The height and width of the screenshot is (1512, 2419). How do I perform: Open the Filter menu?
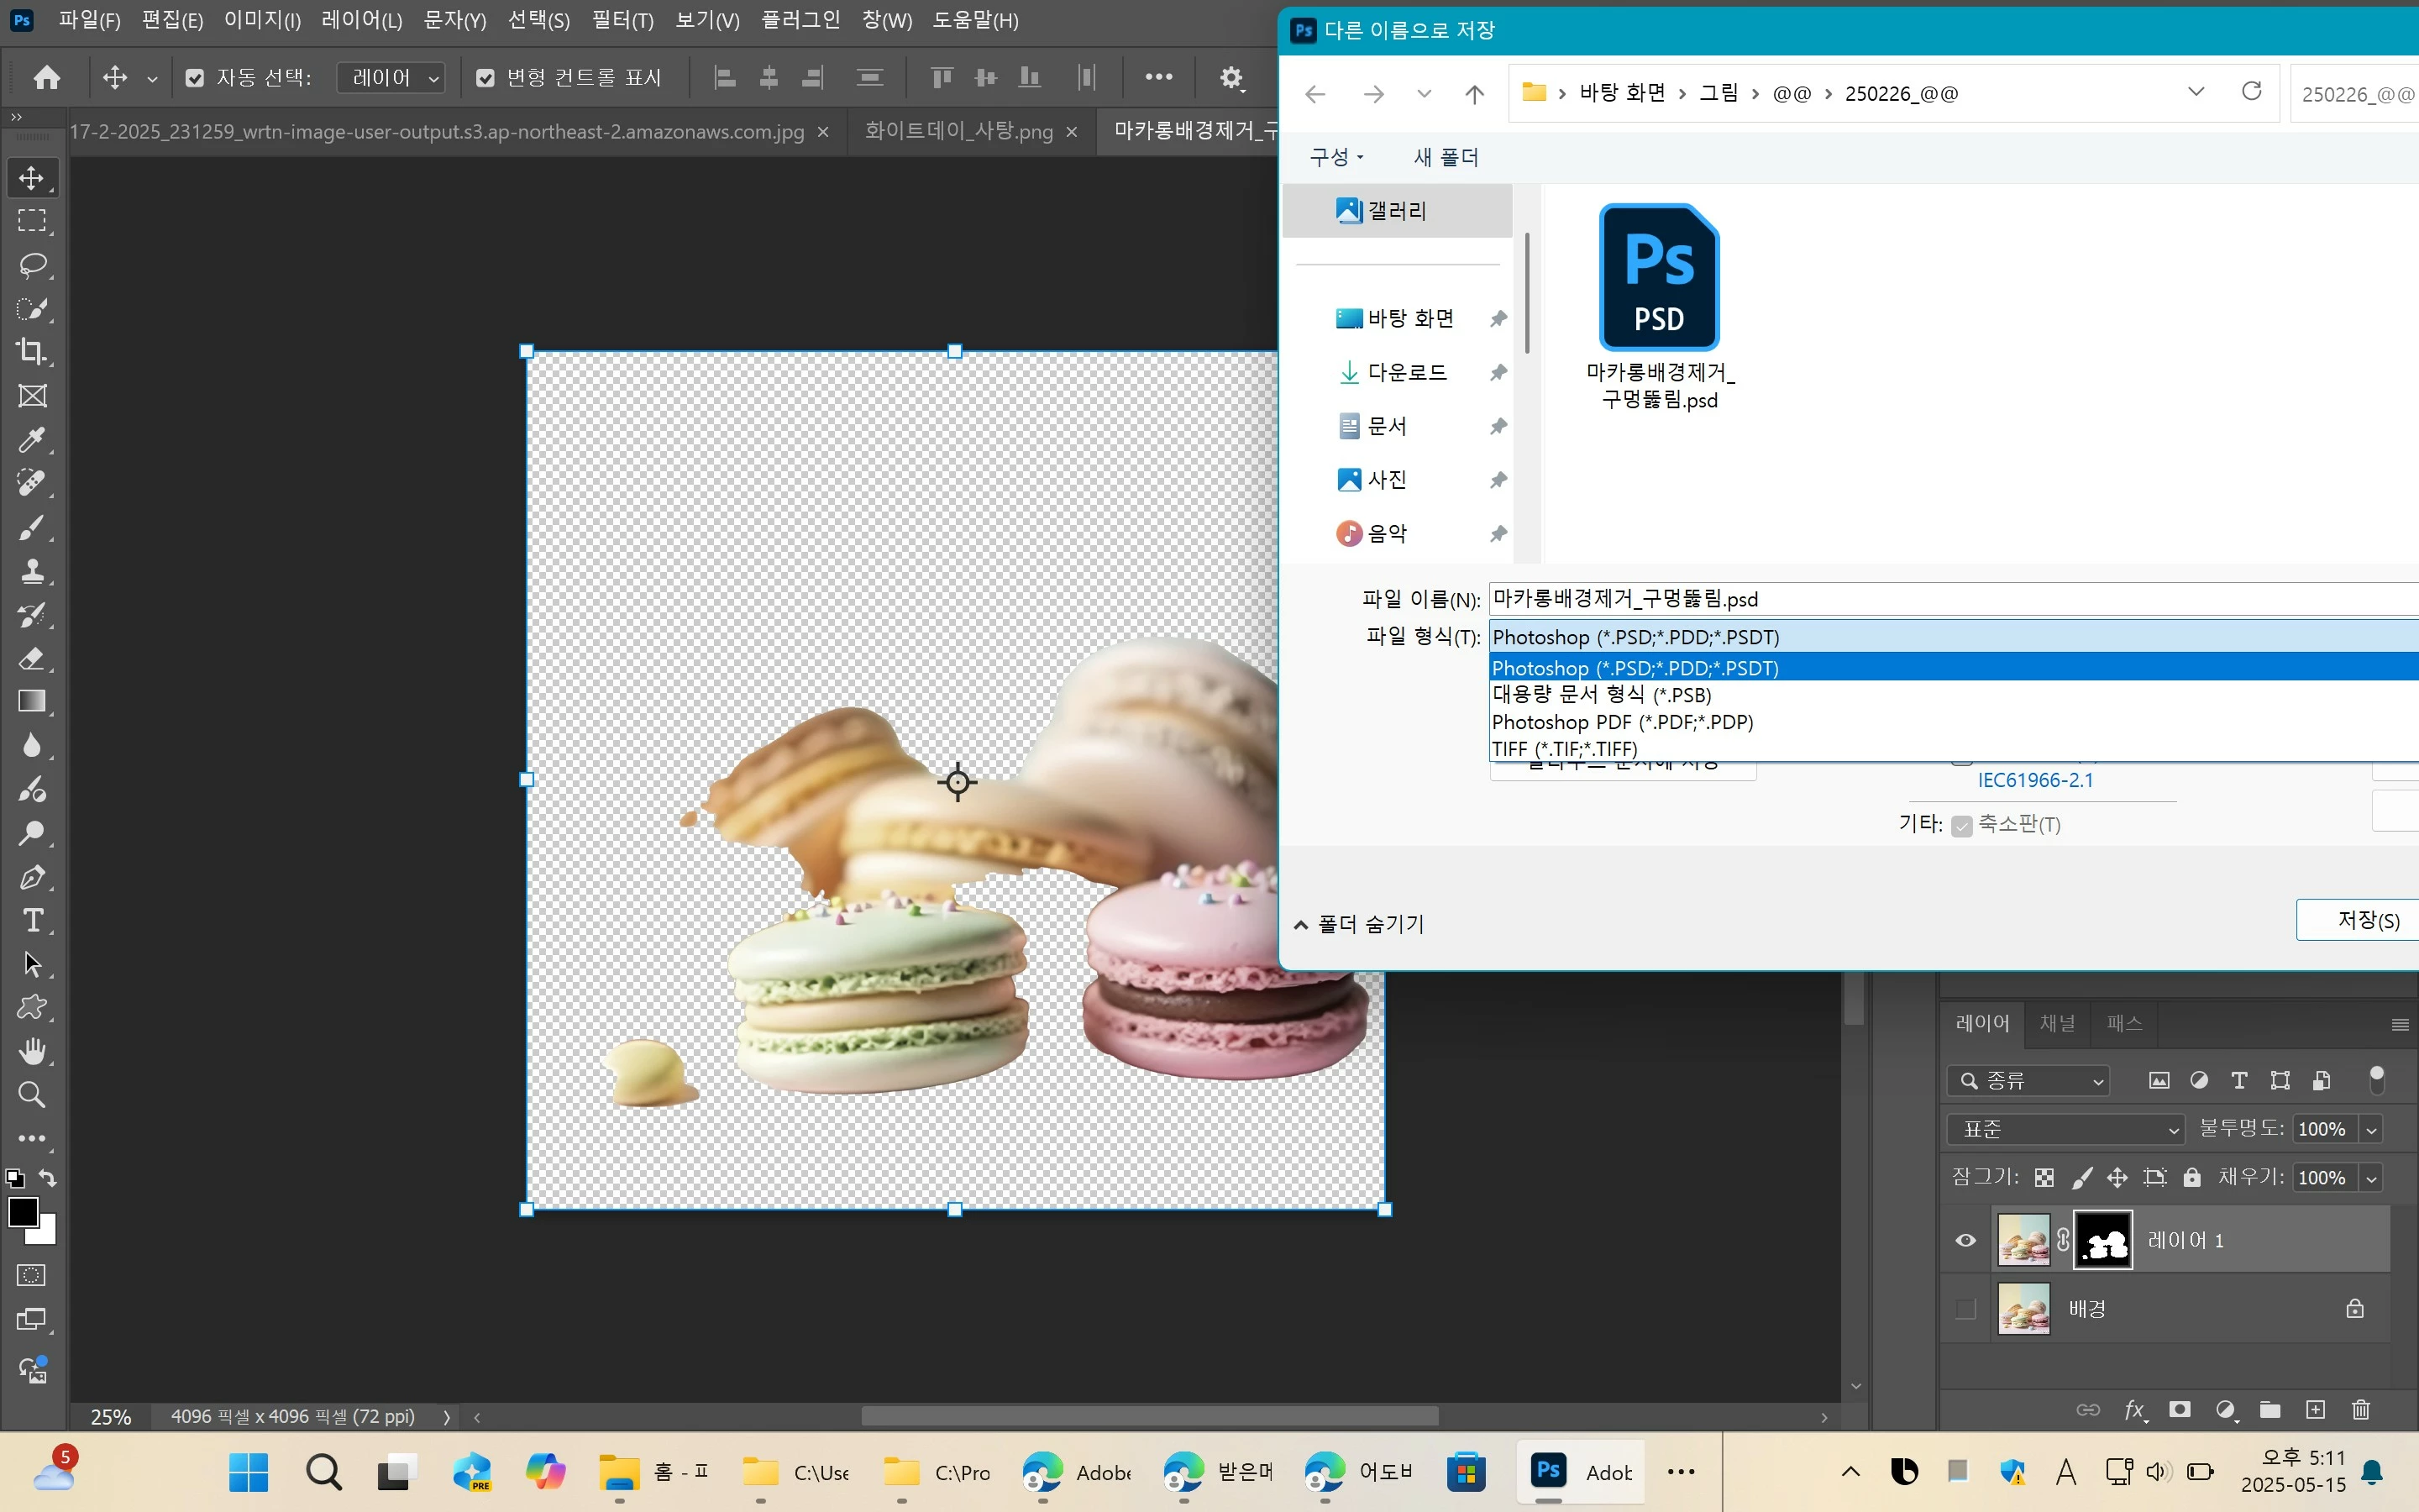pos(622,20)
